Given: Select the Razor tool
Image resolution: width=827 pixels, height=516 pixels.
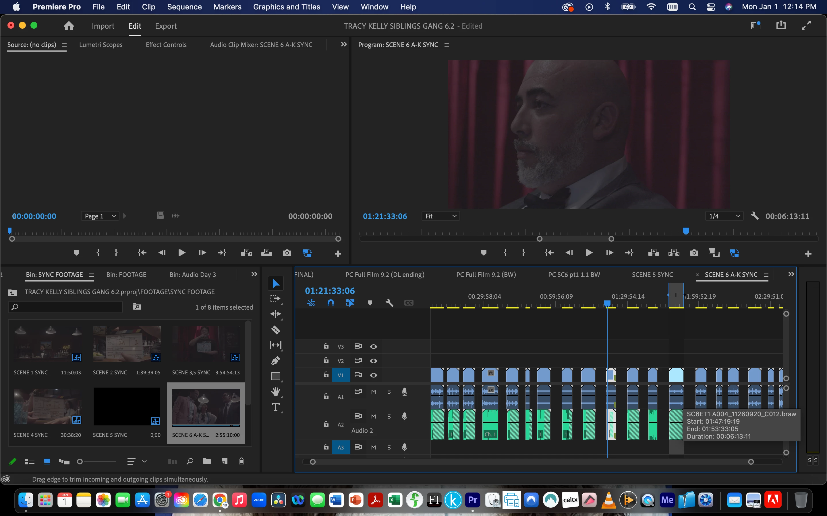Looking at the screenshot, I should pos(275,330).
